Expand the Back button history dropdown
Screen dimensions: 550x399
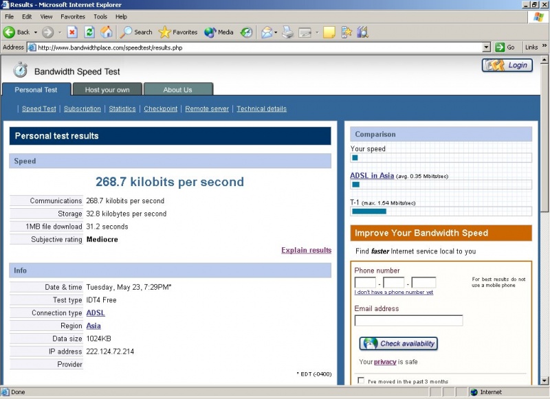[x=35, y=32]
